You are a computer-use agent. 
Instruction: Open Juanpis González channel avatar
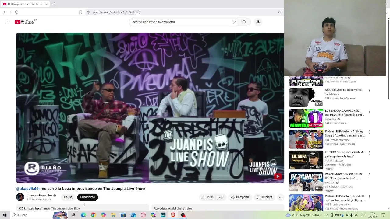(20, 197)
